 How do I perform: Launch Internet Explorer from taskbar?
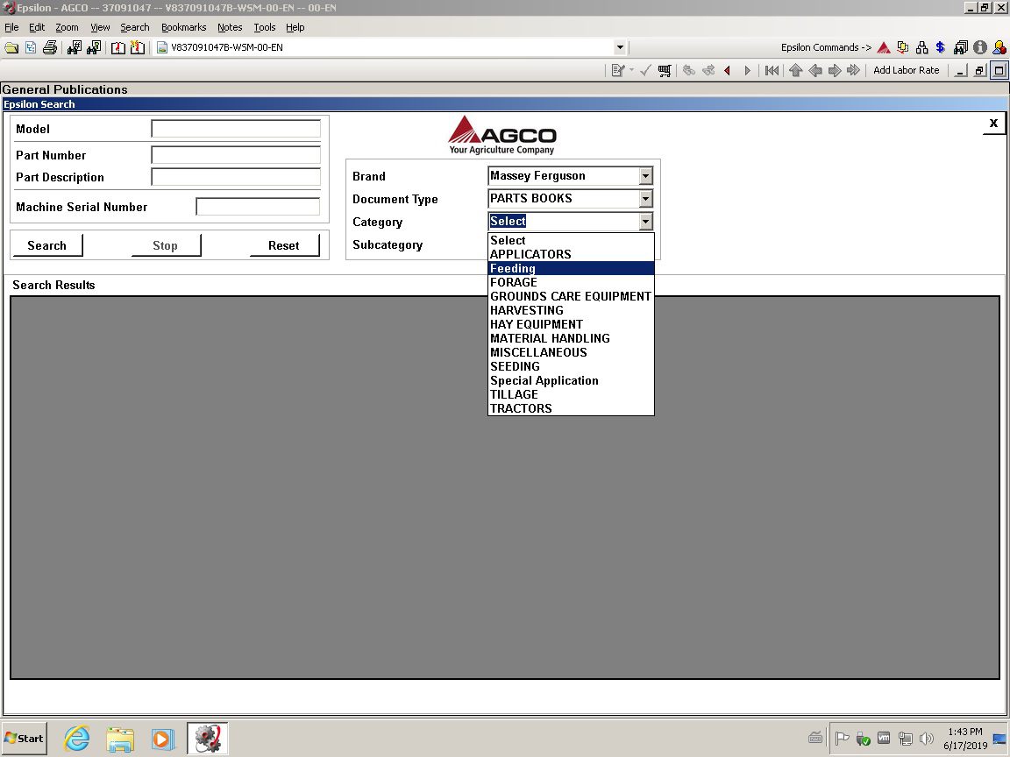coord(76,739)
